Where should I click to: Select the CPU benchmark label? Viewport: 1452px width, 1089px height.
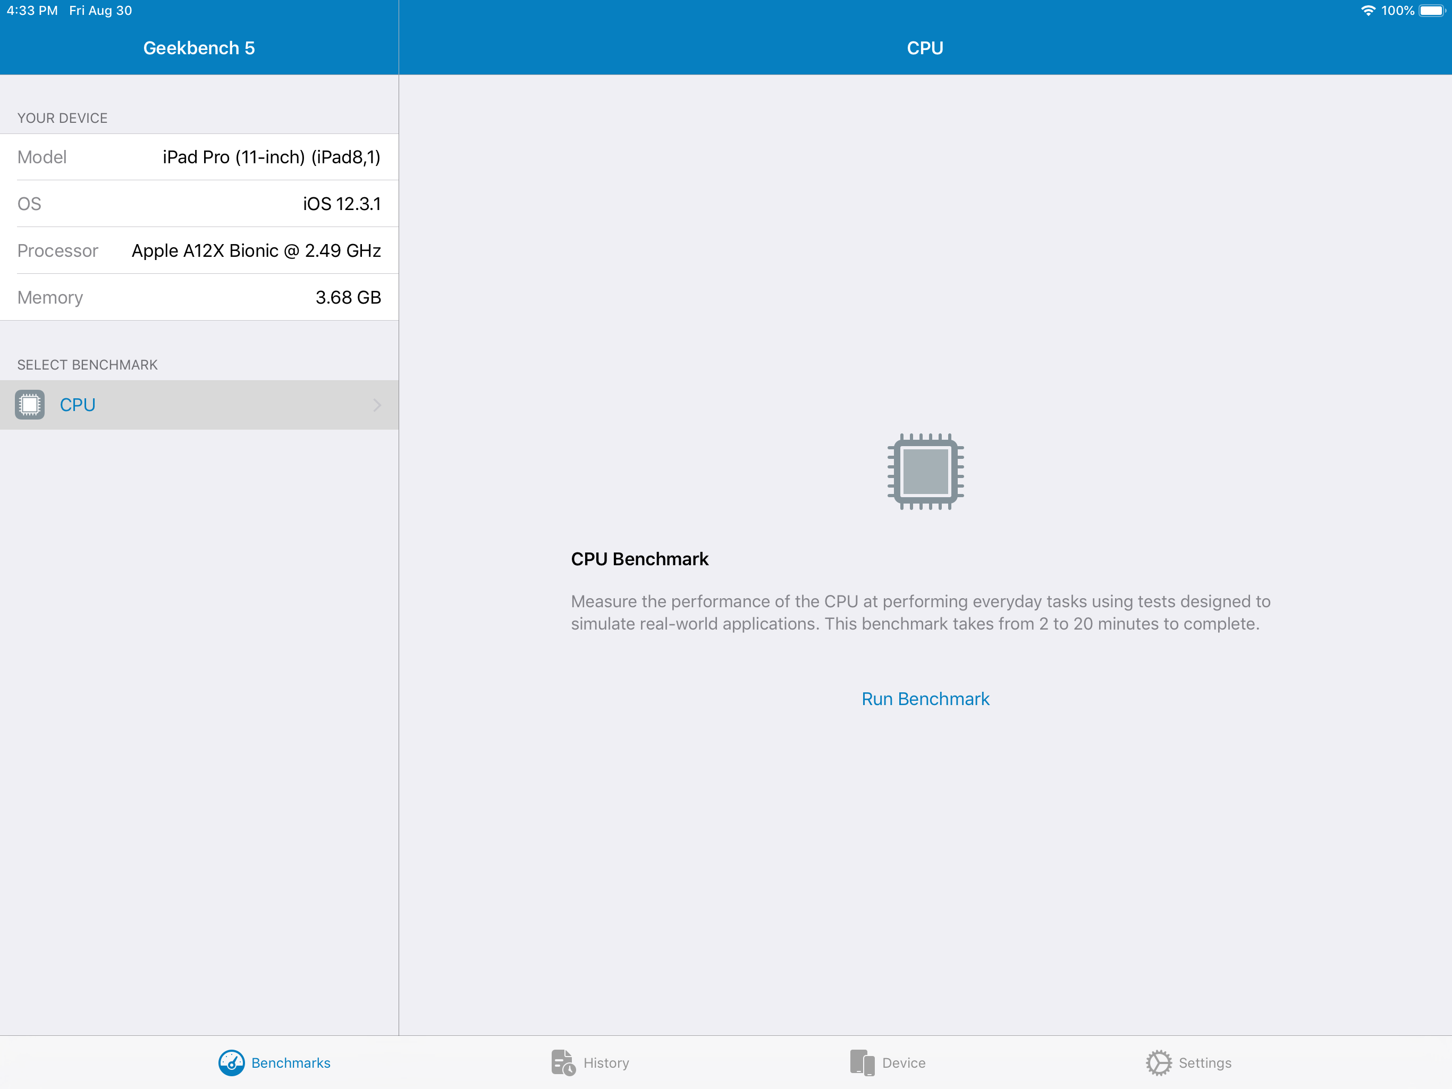78,405
